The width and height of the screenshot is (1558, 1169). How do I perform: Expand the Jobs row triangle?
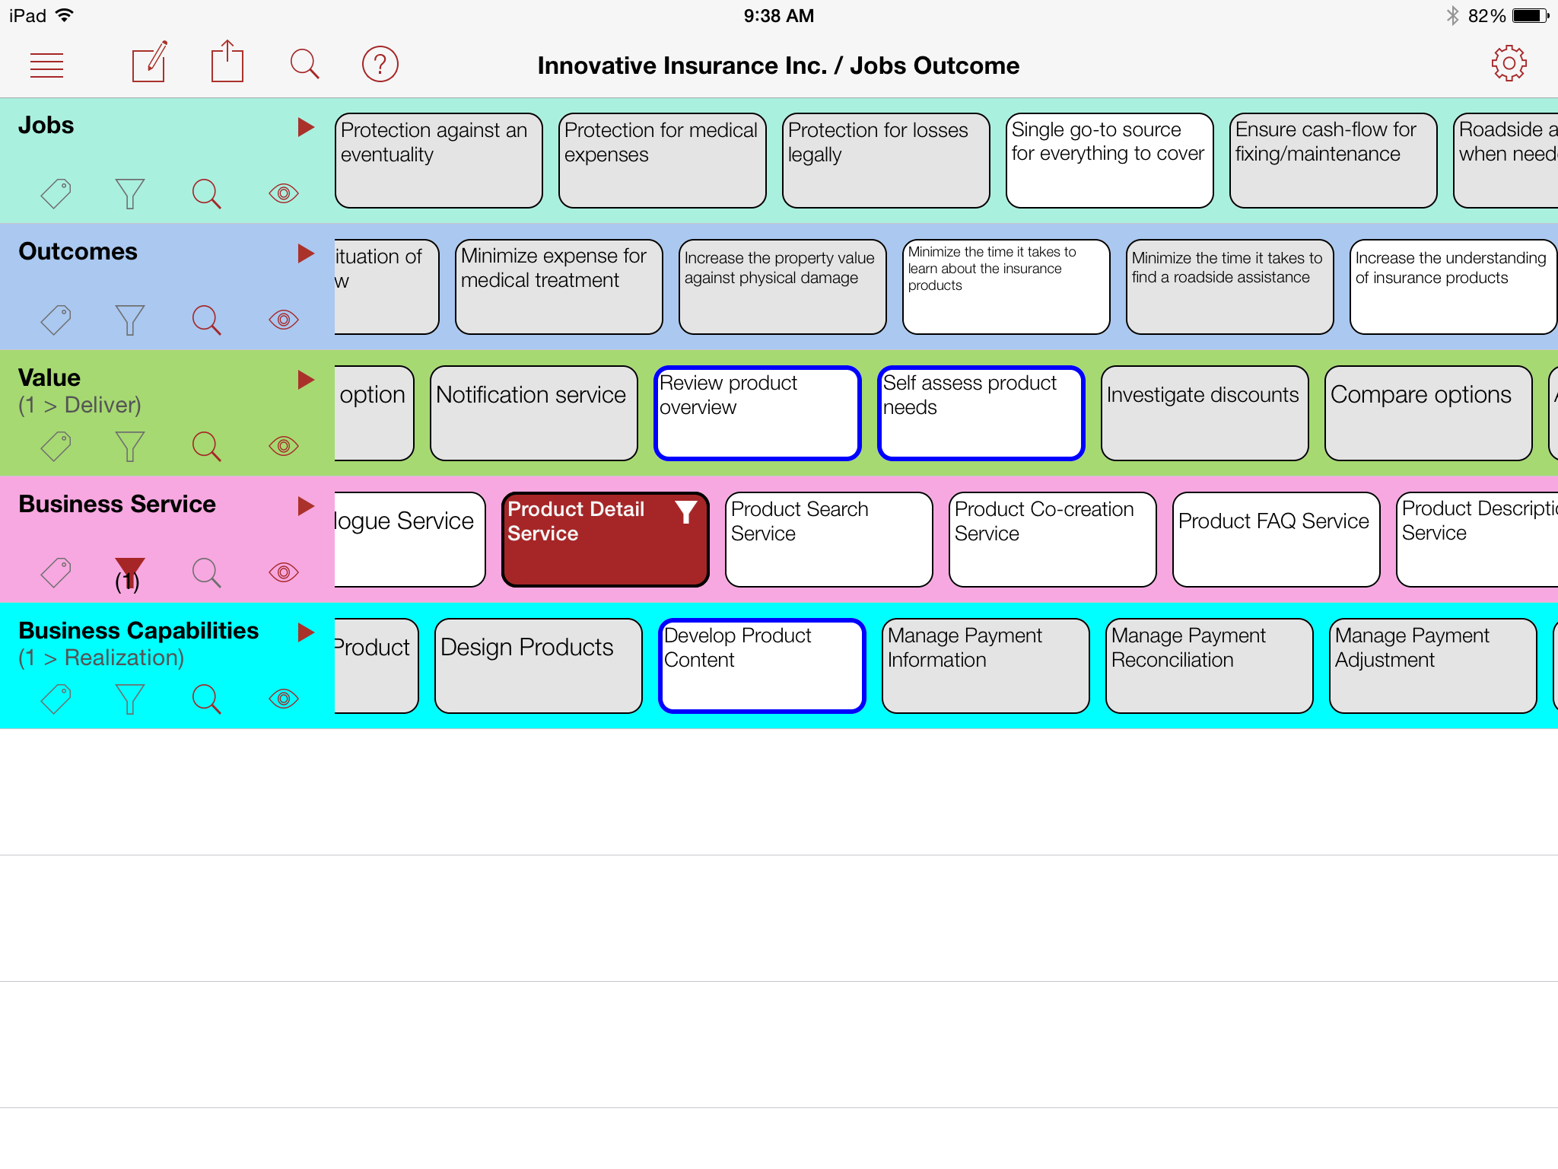pyautogui.click(x=306, y=126)
